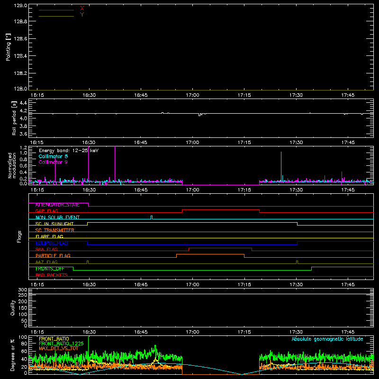Click the 'Flags' axis title
379x379 pixels.
pos(19,236)
